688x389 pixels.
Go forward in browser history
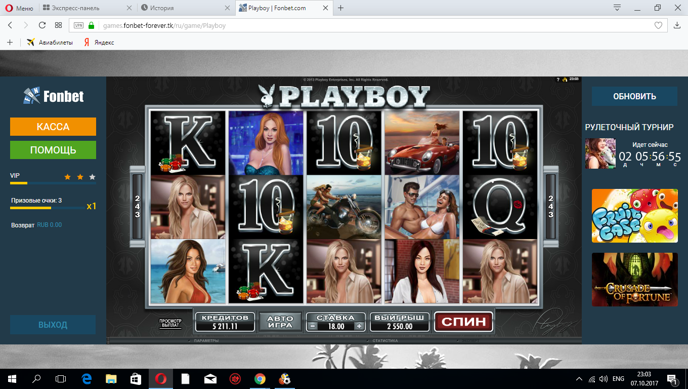click(26, 25)
